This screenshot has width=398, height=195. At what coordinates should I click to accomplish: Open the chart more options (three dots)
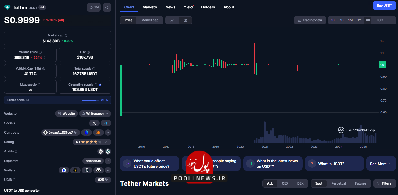pyautogui.click(x=391, y=20)
